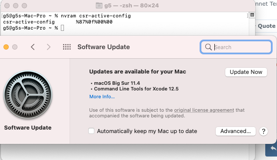Click the Quote button in background page
This screenshot has height=160, width=277.
click(x=267, y=26)
